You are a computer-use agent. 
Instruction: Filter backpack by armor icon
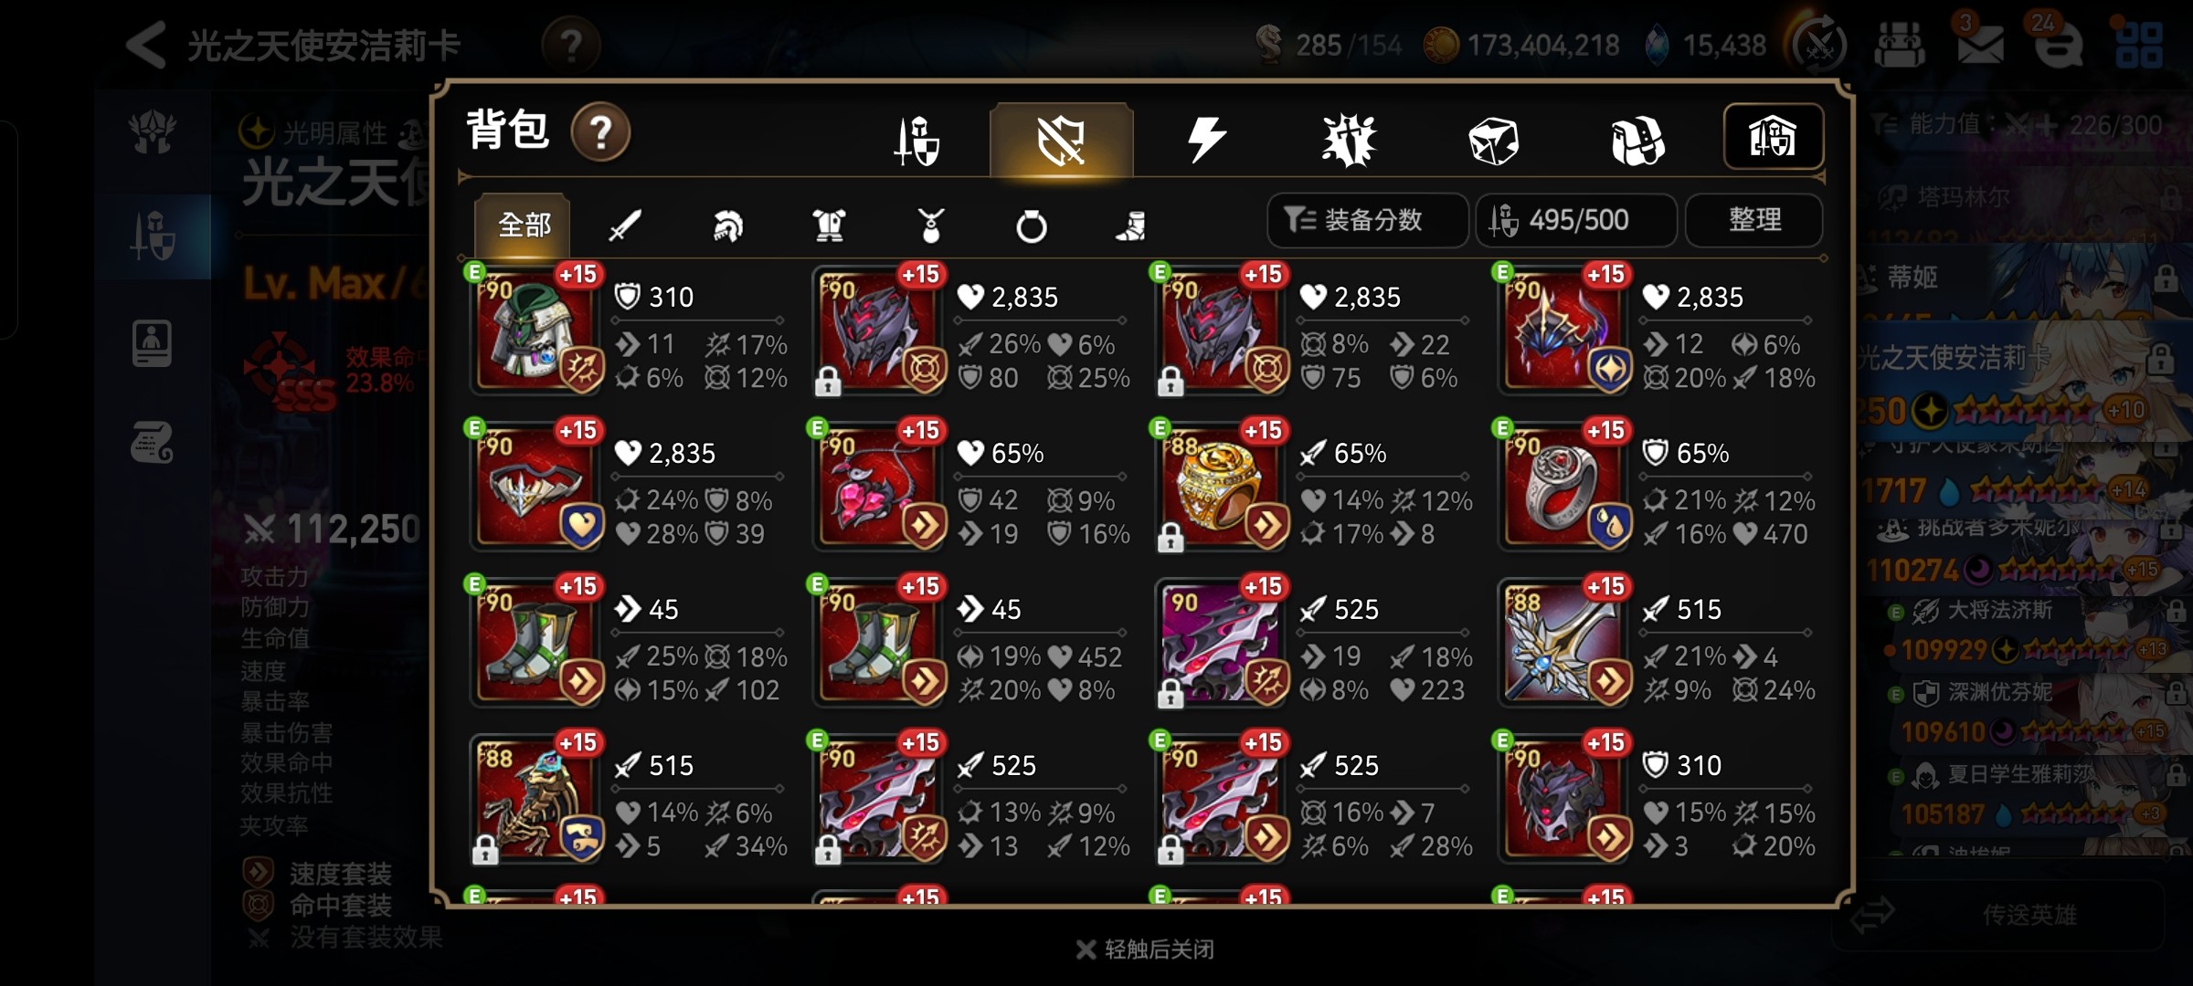[829, 225]
